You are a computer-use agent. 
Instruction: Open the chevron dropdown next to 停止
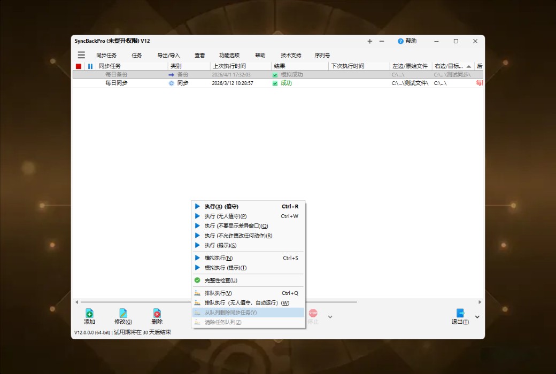[329, 316]
